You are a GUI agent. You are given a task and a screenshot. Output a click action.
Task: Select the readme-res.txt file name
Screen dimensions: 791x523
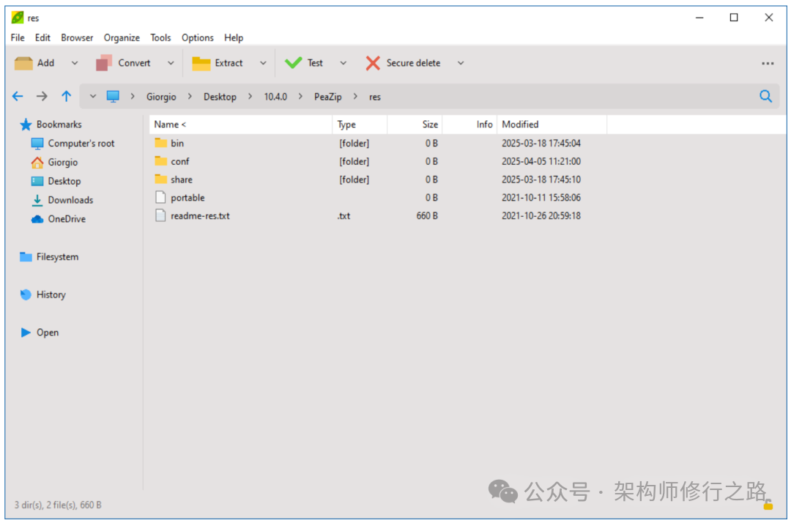tap(200, 216)
